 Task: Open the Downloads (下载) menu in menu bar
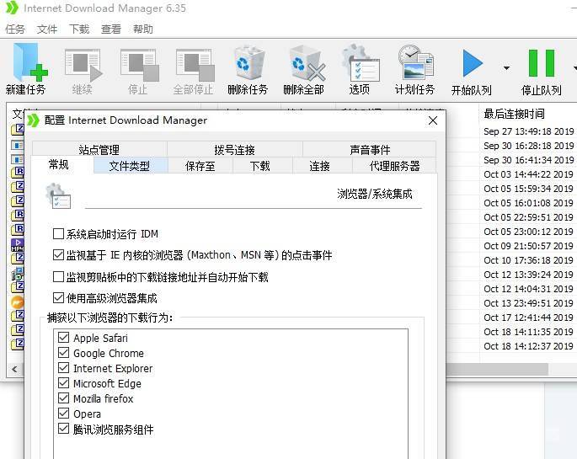79,29
